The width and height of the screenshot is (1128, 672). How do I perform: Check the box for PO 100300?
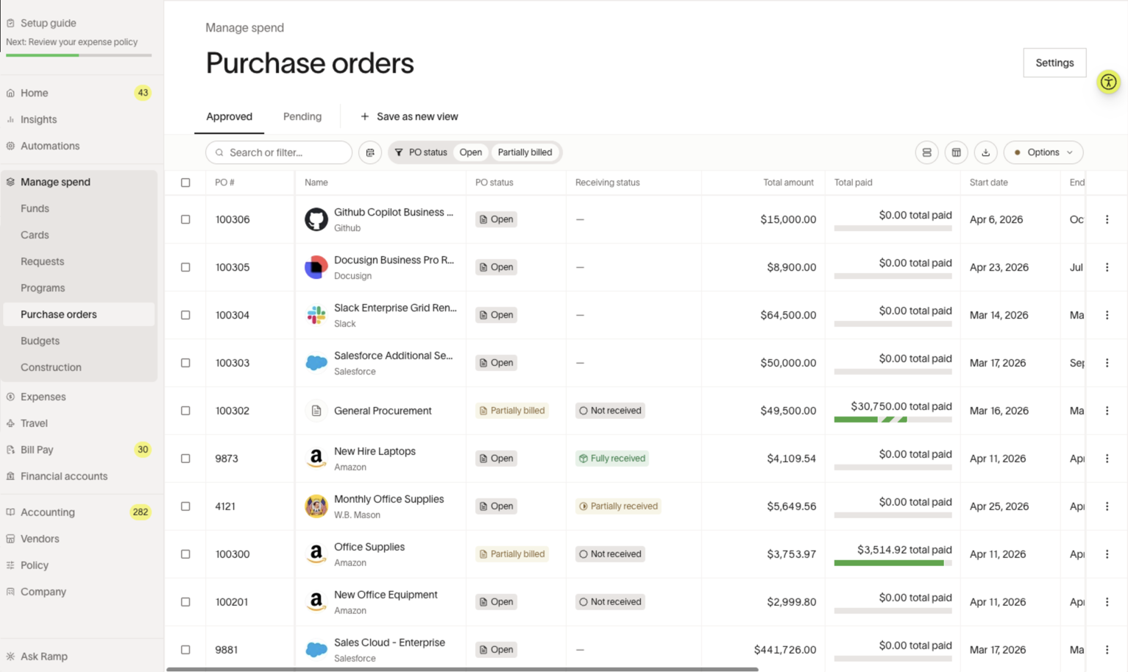[185, 554]
